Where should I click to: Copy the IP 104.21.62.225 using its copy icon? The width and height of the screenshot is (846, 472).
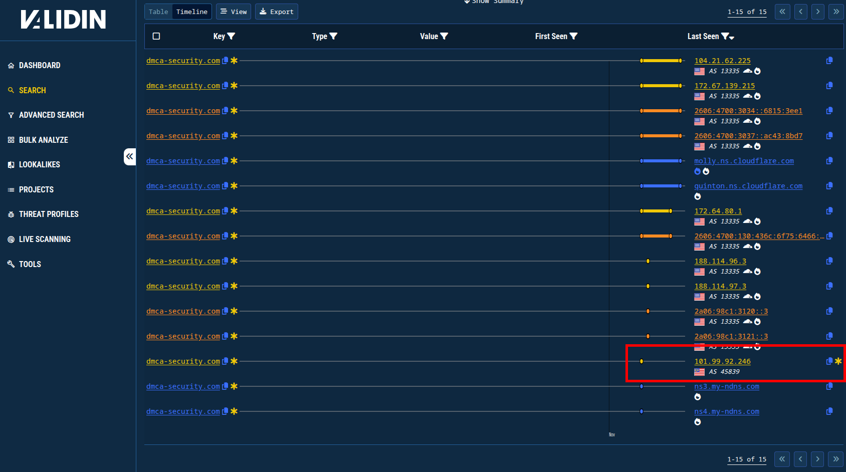click(829, 61)
